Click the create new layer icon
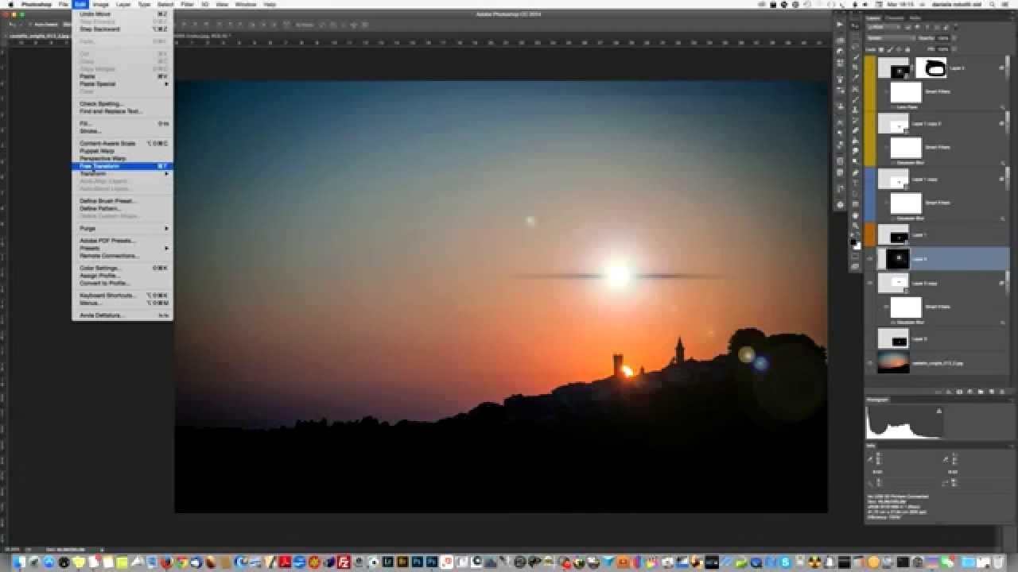The image size is (1018, 572). tap(992, 391)
